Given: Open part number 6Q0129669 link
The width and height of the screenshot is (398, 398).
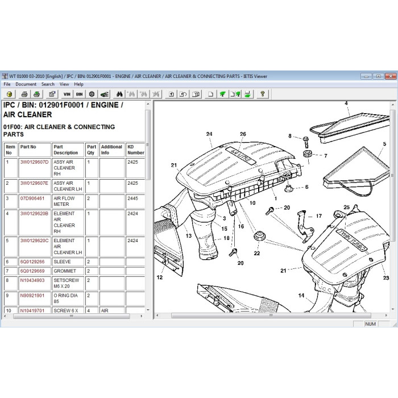Looking at the screenshot, I should pyautogui.click(x=32, y=271).
